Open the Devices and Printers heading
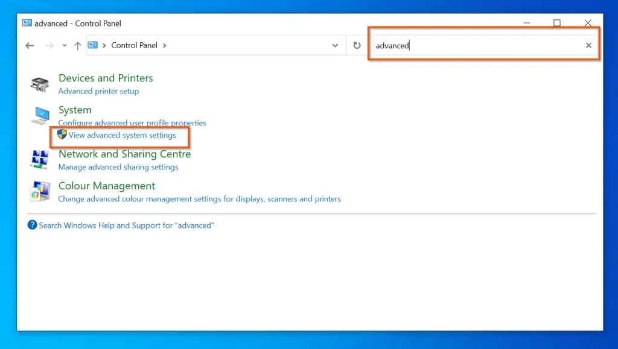Screen dimensions: 618x349 [x=106, y=78]
